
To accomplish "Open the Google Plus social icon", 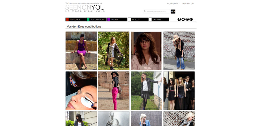I will tap(191, 19).
